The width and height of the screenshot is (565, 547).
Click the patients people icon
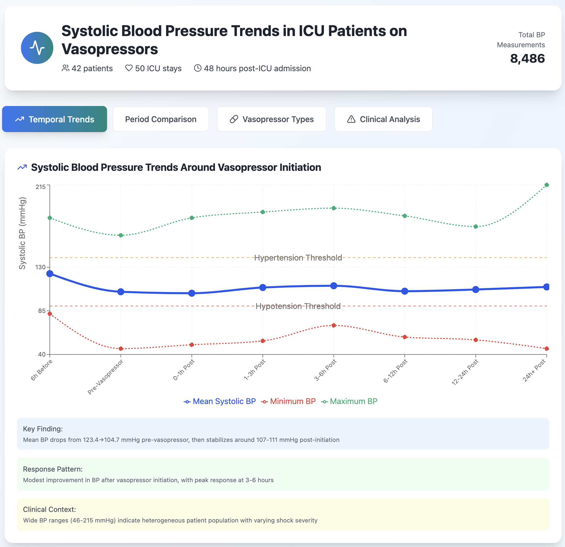pos(65,68)
